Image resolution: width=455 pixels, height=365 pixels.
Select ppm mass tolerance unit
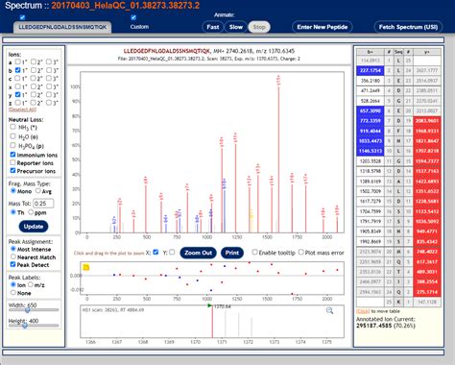[31, 212]
